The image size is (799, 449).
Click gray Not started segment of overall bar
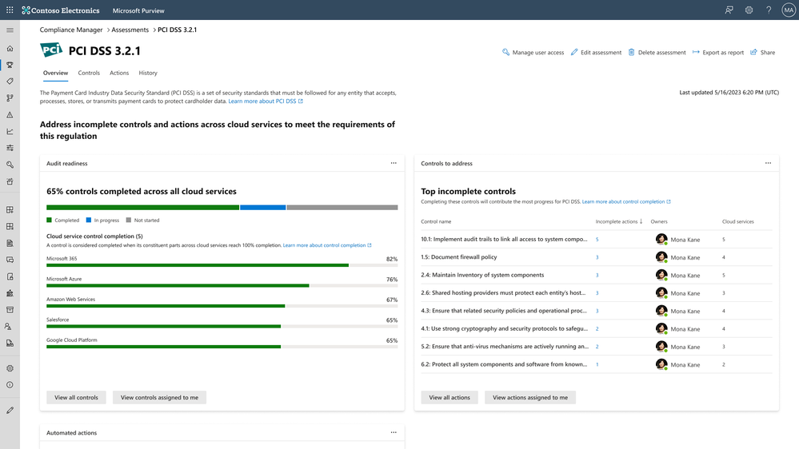pyautogui.click(x=342, y=208)
